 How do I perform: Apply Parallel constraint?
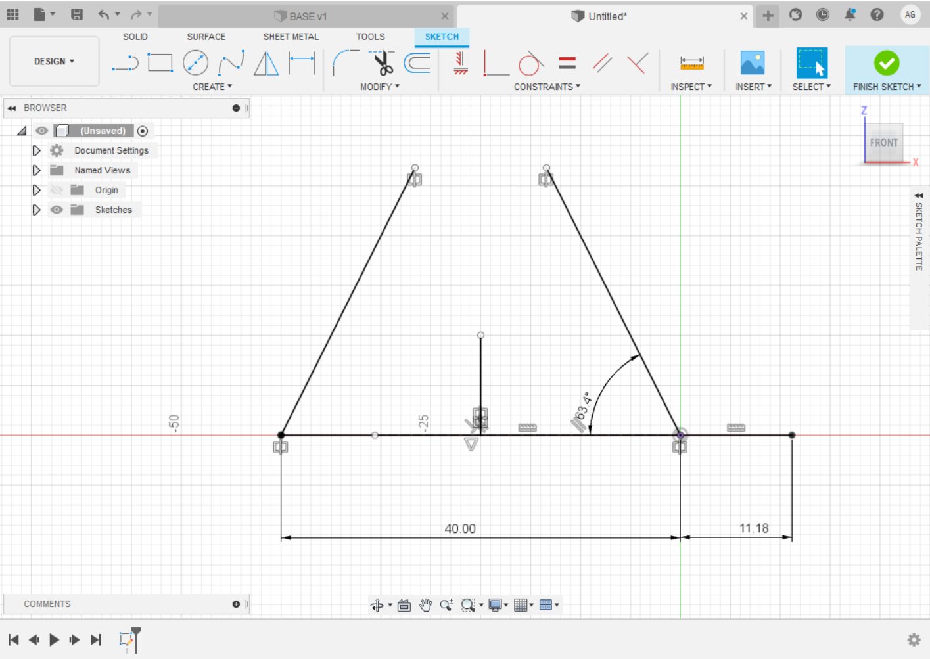[602, 63]
